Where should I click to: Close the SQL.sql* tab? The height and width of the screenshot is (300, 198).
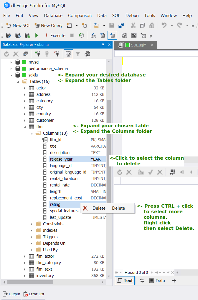pyautogui.click(x=152, y=45)
